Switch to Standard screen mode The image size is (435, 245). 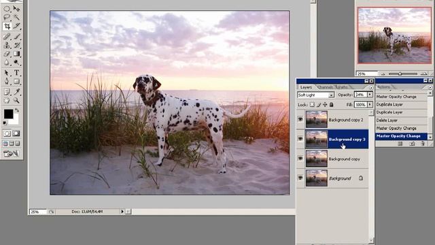[5, 144]
